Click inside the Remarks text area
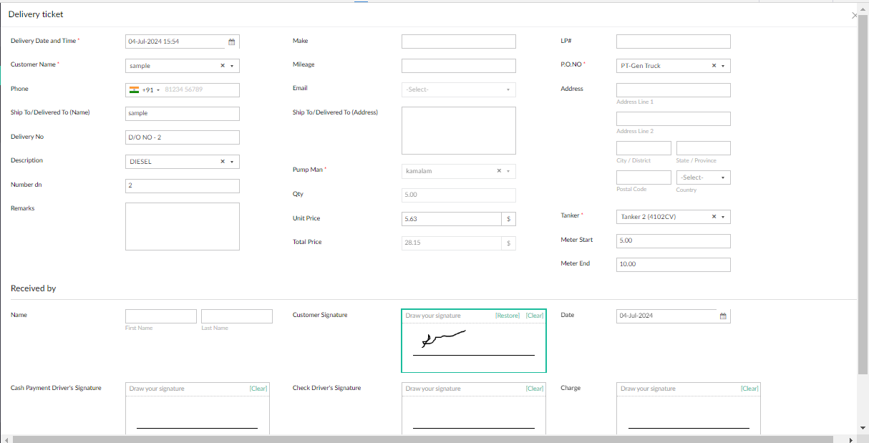The height and width of the screenshot is (443, 869). (x=182, y=225)
